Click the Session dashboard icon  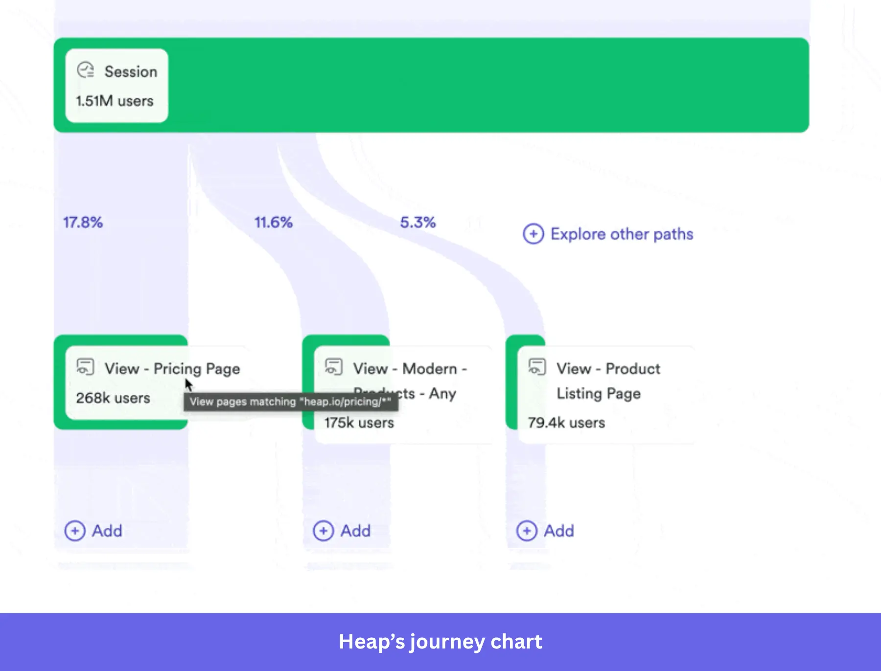(x=86, y=71)
